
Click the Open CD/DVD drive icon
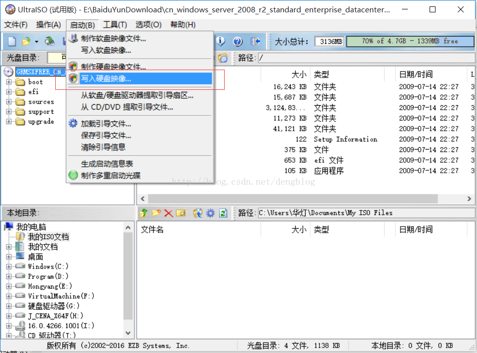pos(50,41)
